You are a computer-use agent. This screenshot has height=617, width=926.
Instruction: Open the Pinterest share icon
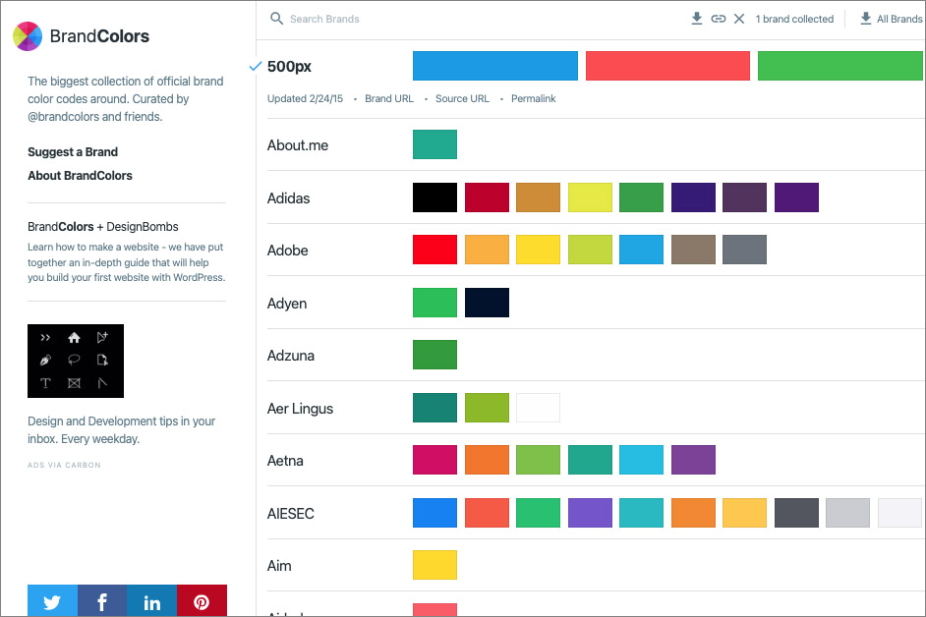pyautogui.click(x=202, y=601)
